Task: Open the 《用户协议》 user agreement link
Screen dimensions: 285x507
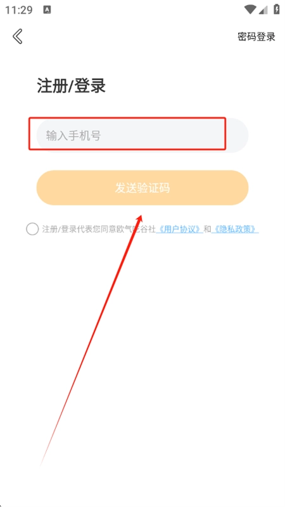Action: click(179, 229)
